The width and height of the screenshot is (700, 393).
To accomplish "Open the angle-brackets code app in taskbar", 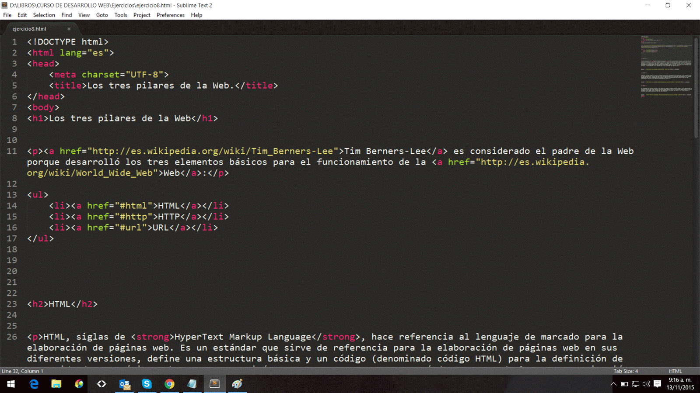I will pos(101,384).
